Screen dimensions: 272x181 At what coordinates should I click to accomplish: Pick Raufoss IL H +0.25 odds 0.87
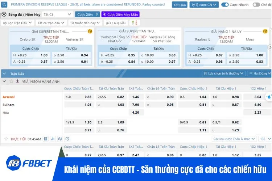(206, 55)
